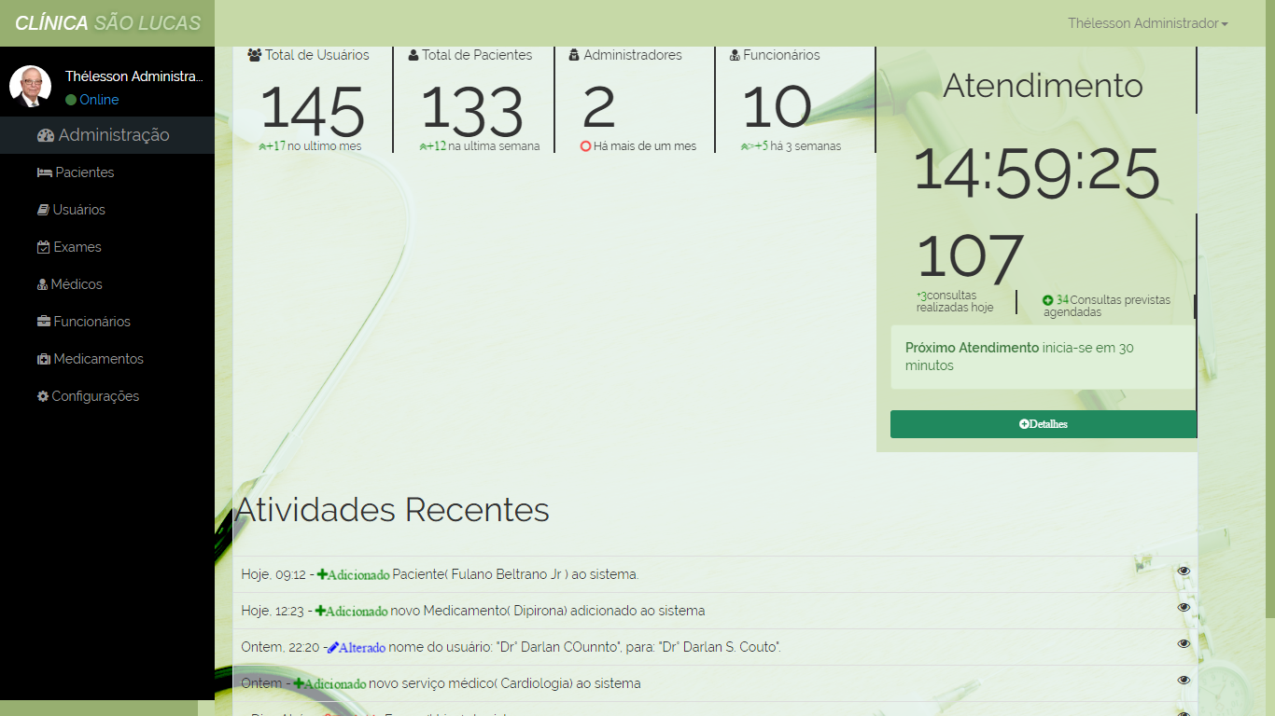
Task: Click the page vertical scrollbar
Action: coord(1269,308)
